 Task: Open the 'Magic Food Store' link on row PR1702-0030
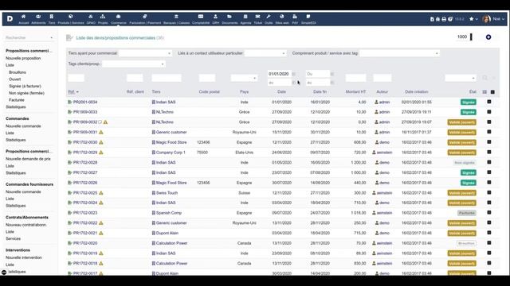[171, 142]
